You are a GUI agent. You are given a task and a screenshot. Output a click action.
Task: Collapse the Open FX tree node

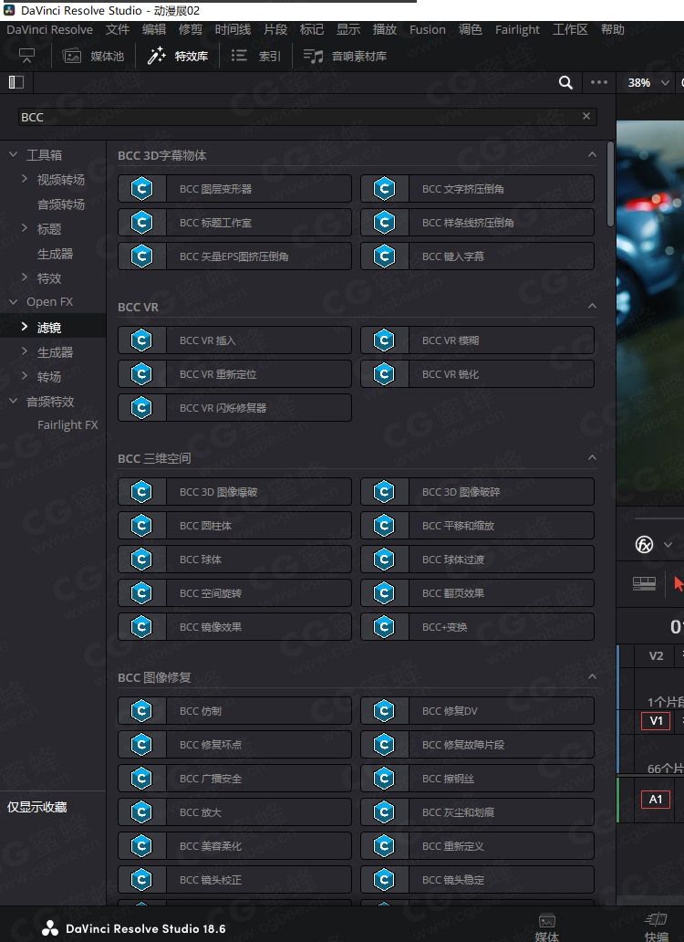tap(13, 301)
